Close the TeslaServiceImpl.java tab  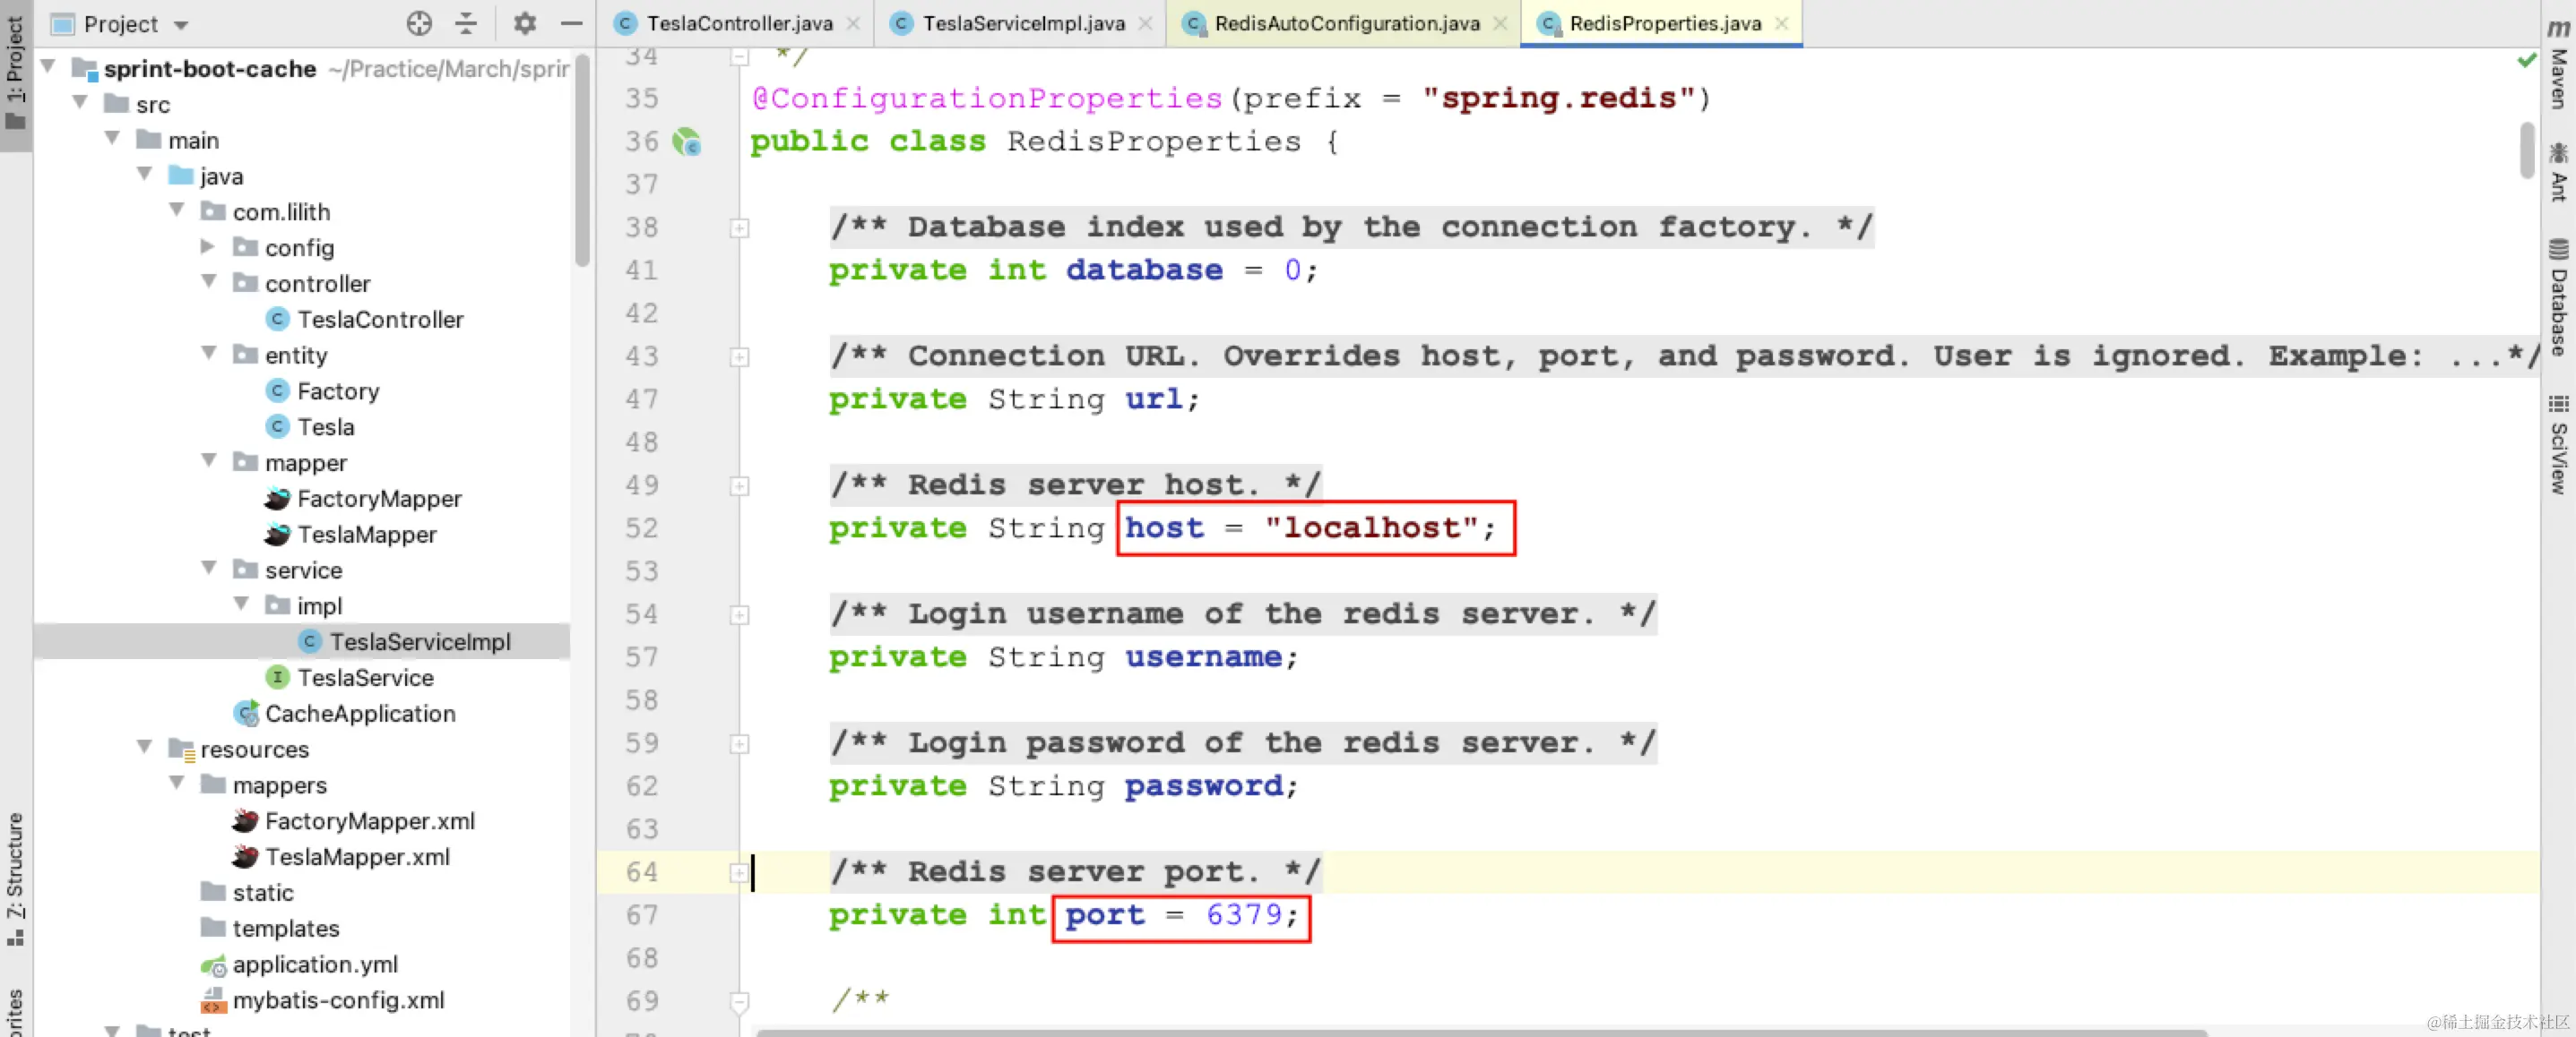click(1146, 23)
